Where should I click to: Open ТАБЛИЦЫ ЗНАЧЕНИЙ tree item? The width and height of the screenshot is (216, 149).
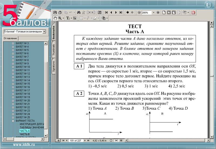pyautogui.click(x=32, y=127)
